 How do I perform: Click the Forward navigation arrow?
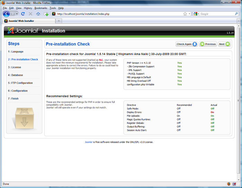(13, 14)
